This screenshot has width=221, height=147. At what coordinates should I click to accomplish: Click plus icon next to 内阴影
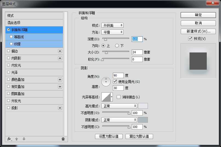click(60, 58)
